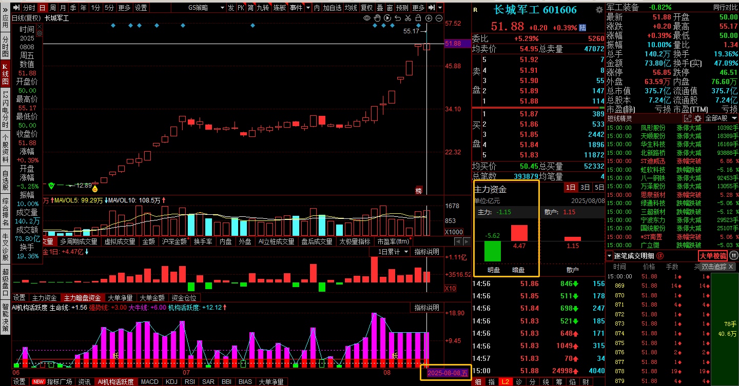Open the 事件 dropdown arrow
The image size is (739, 386).
[308, 8]
